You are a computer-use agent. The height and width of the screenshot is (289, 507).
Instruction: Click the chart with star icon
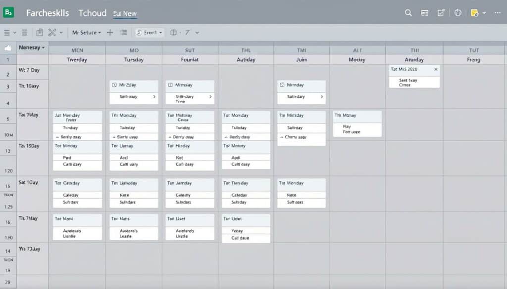(441, 12)
